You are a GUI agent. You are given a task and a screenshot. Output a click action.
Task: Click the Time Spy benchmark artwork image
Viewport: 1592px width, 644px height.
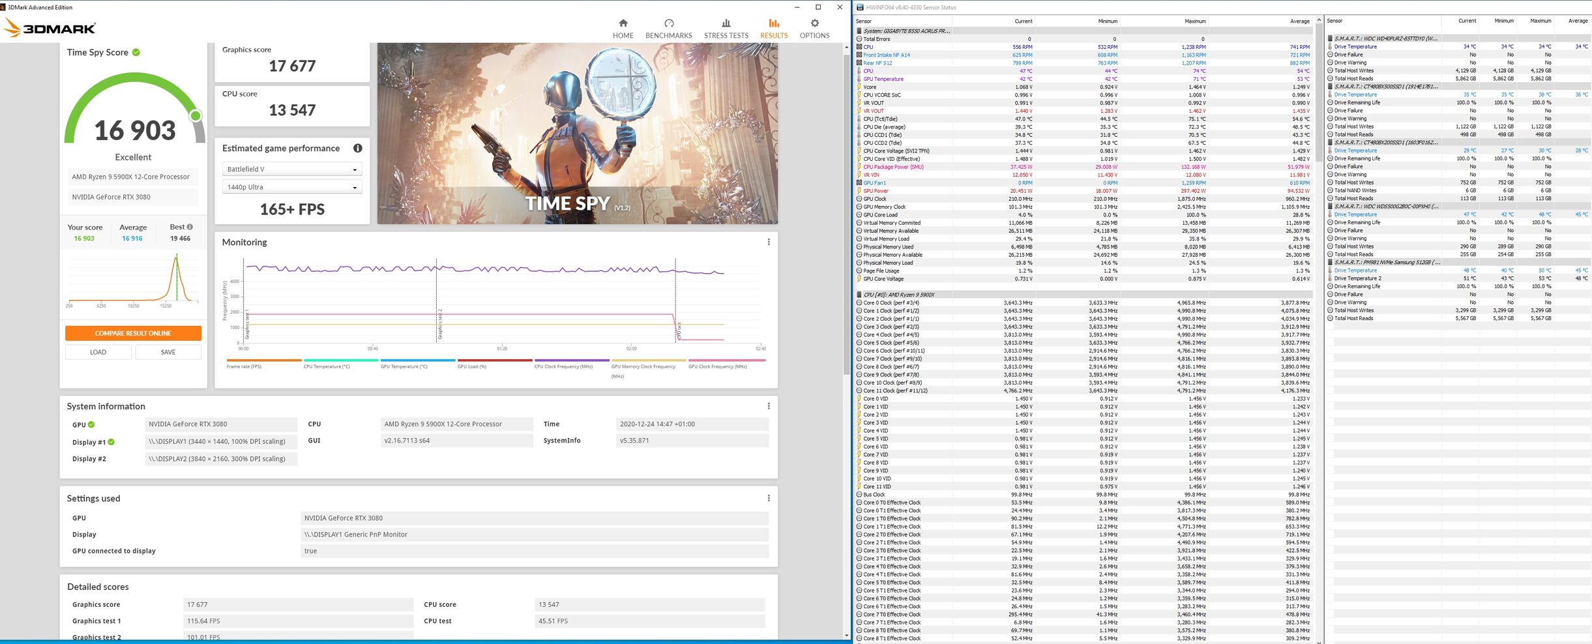(577, 134)
